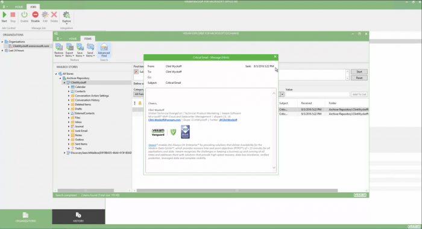
Task: Select the Sent Items folder
Action: pyautogui.click(x=81, y=144)
